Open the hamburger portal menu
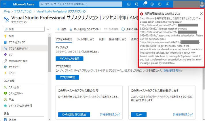 coord(5,4)
